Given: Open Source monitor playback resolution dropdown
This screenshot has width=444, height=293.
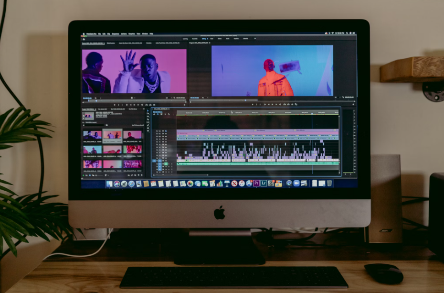Looking at the screenshot, I should pos(168,98).
